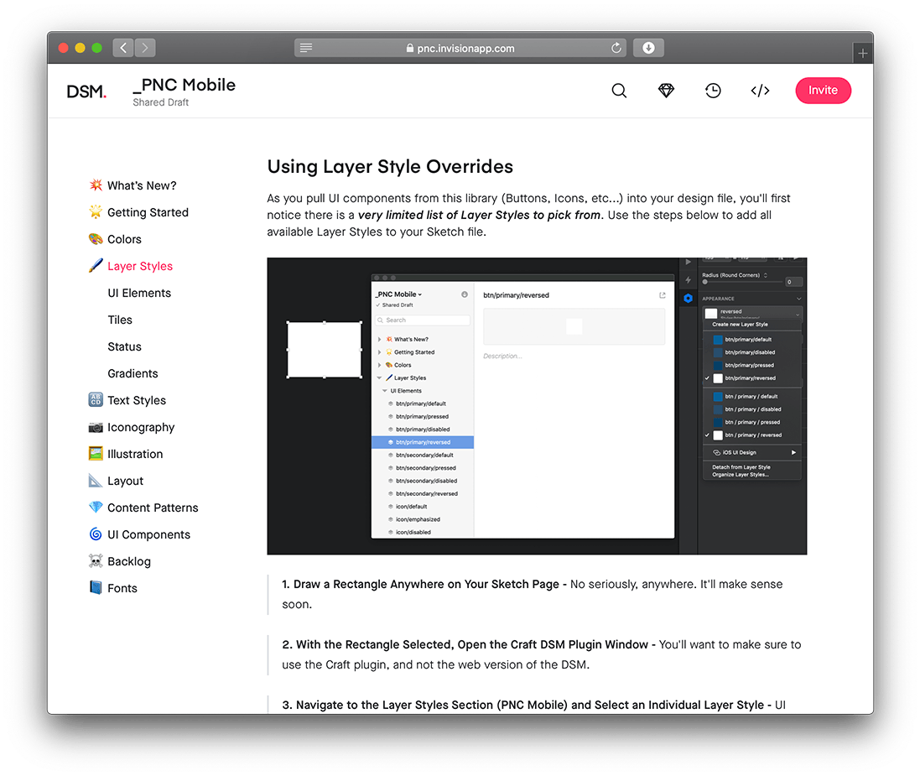Image resolution: width=920 pixels, height=776 pixels.
Task: Open the DSM search magnifier icon
Action: (x=619, y=91)
